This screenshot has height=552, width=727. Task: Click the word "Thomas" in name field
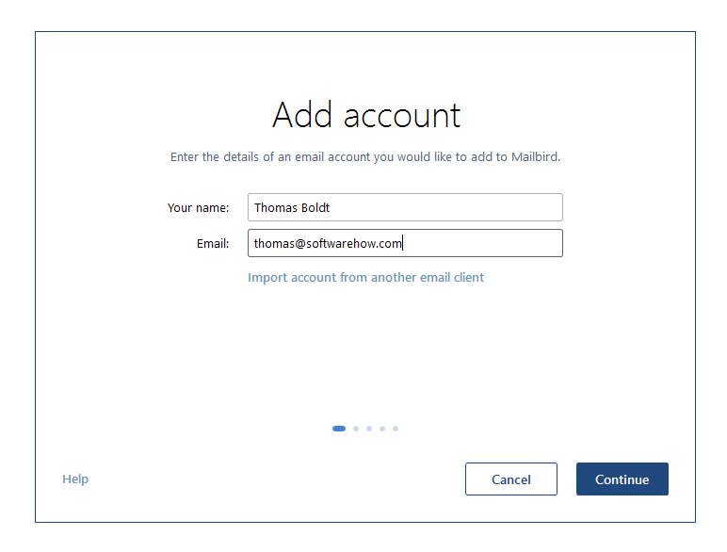[276, 207]
